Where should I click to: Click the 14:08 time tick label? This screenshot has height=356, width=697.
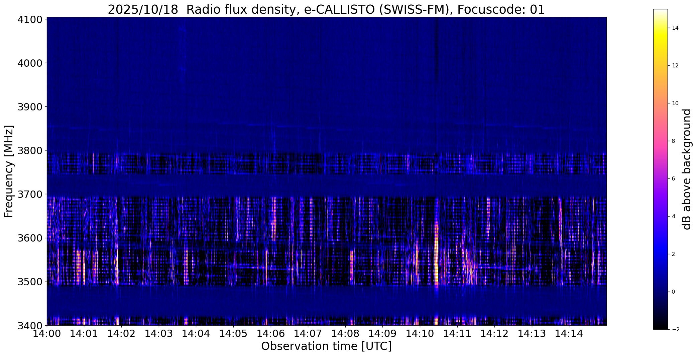pyautogui.click(x=345, y=333)
